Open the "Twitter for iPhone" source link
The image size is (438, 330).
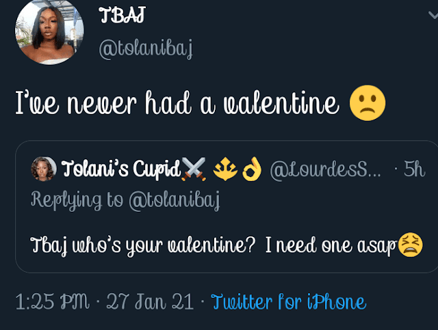pyautogui.click(x=288, y=301)
